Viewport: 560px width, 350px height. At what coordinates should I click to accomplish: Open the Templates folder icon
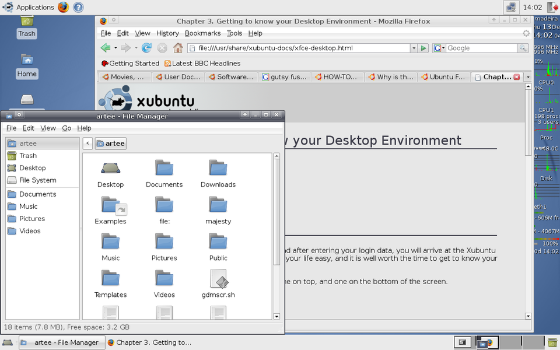click(110, 278)
